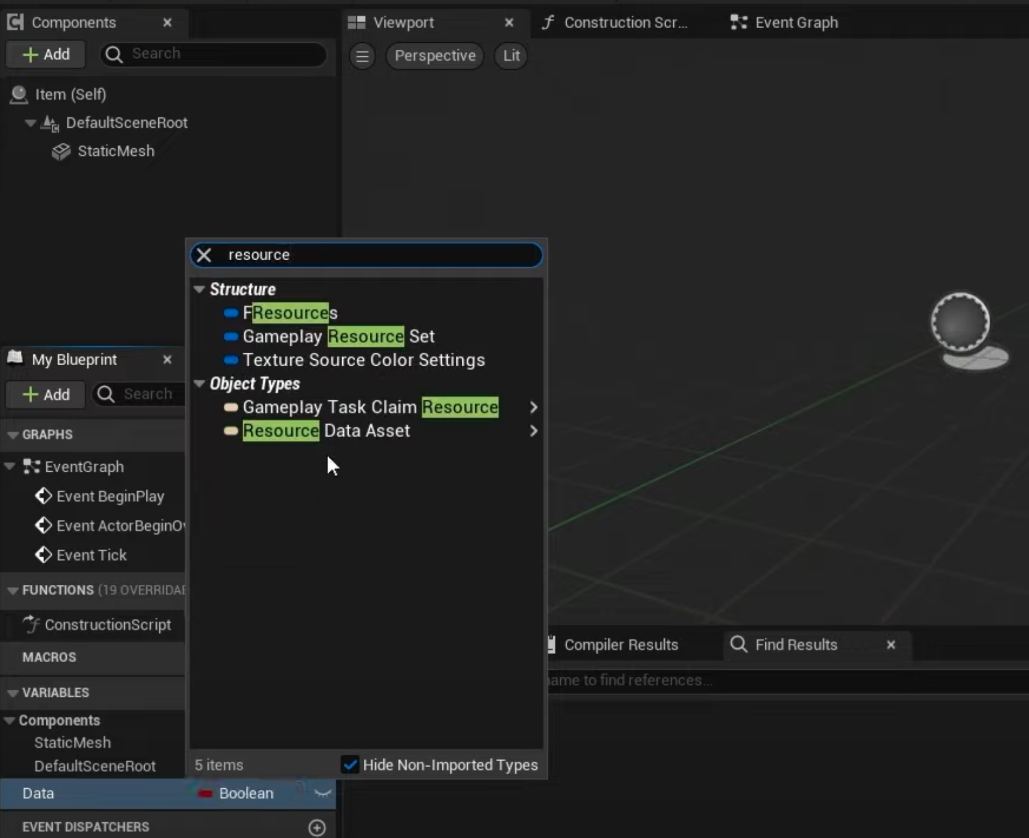Open the Perspective view button
Image resolution: width=1029 pixels, height=838 pixels.
pos(435,56)
